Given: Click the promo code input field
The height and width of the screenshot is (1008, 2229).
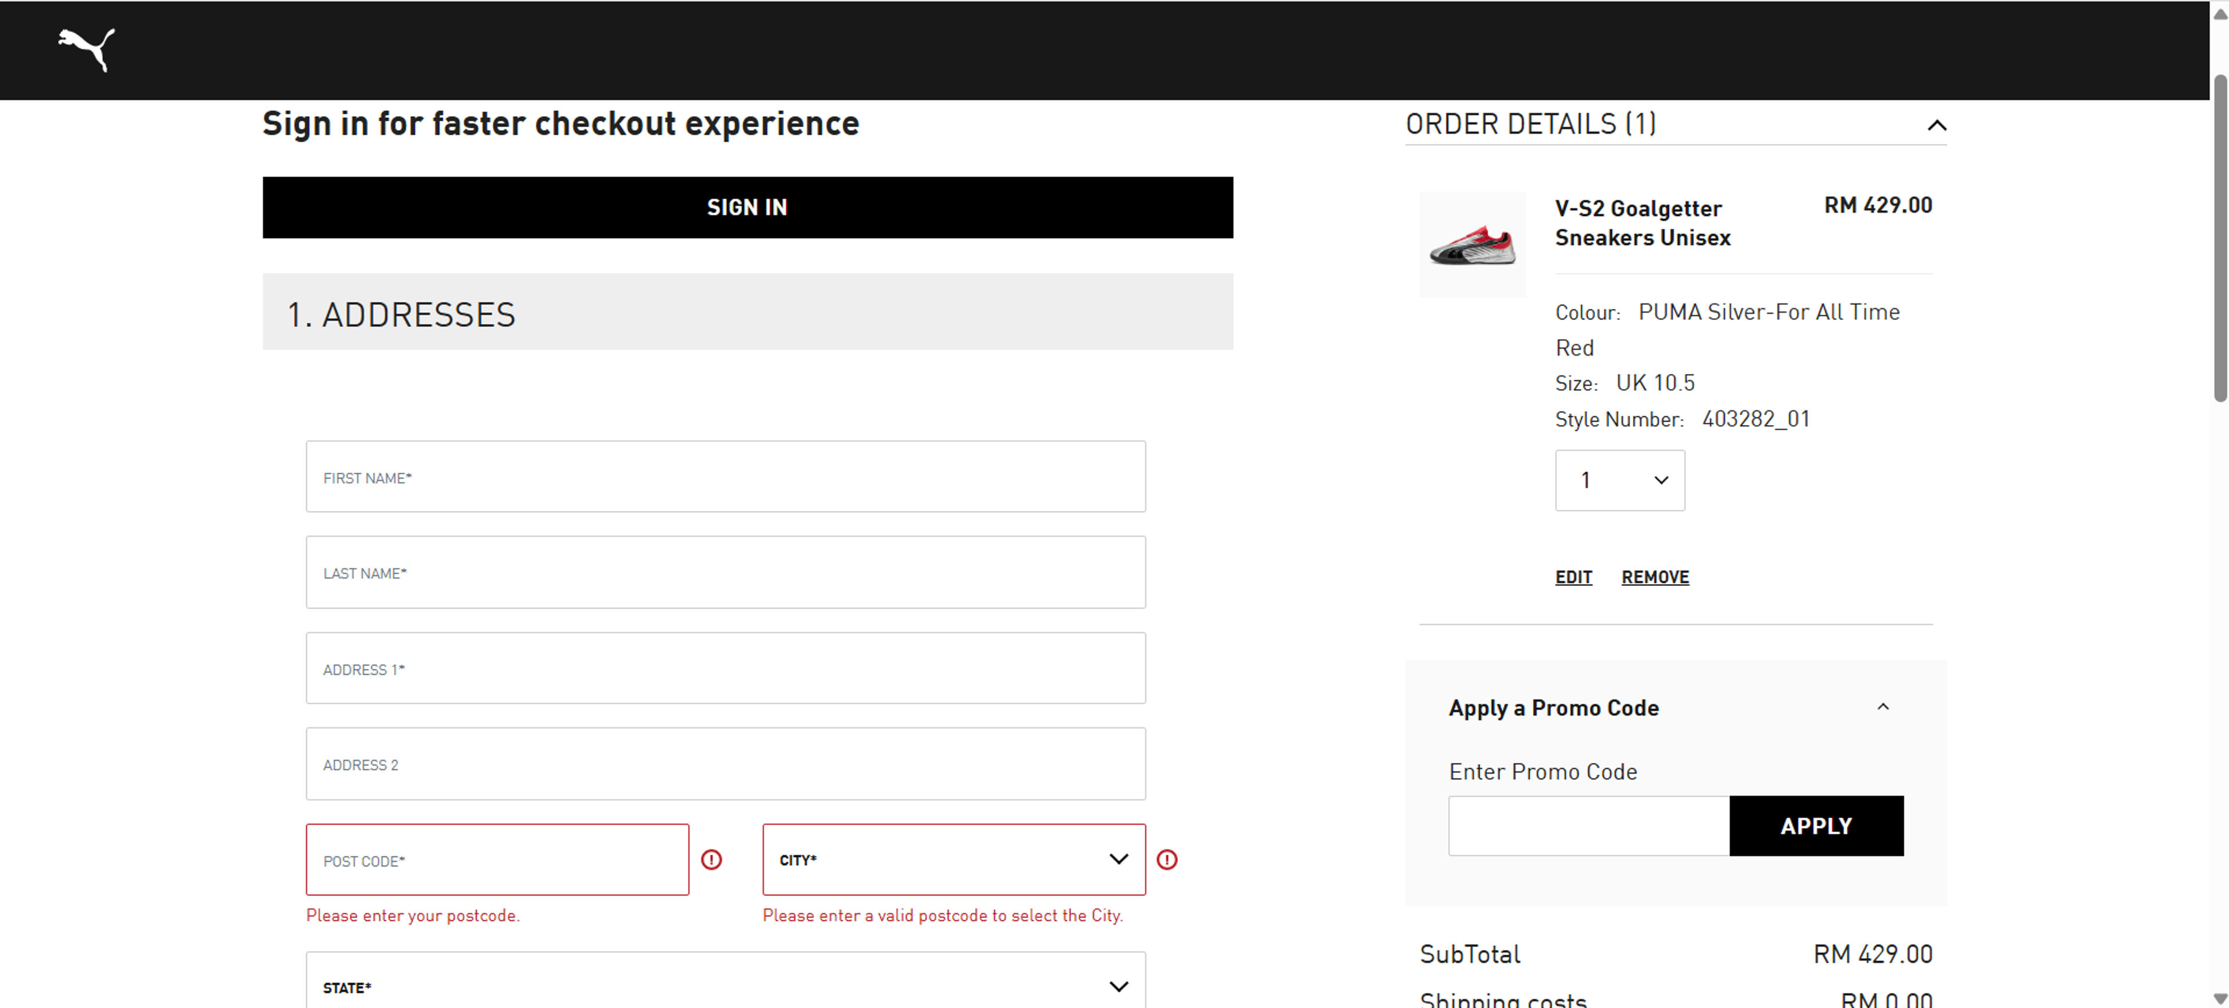Looking at the screenshot, I should pos(1589,825).
